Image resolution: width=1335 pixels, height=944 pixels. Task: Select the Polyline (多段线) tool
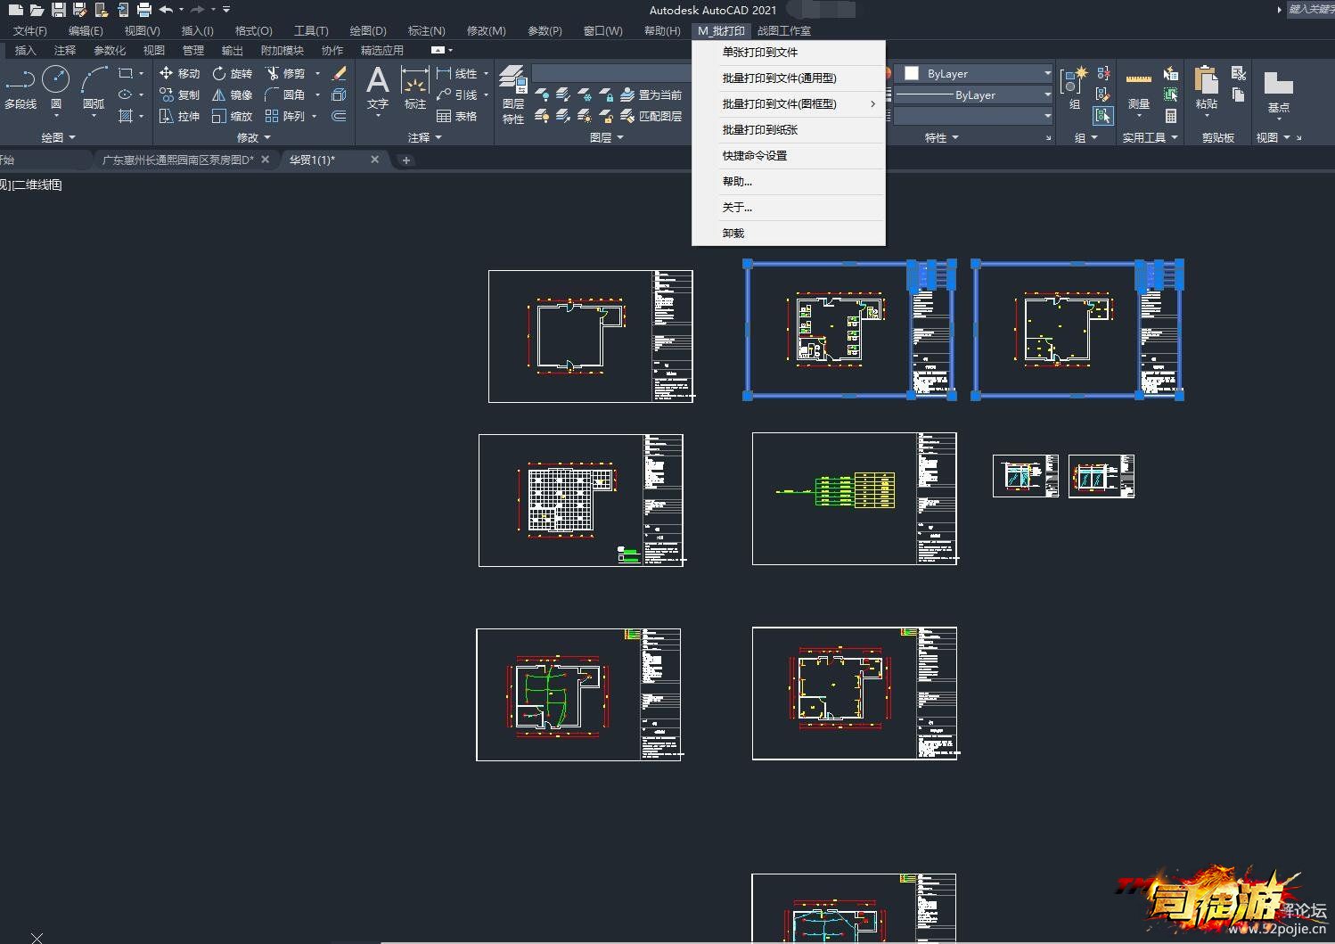click(x=20, y=88)
